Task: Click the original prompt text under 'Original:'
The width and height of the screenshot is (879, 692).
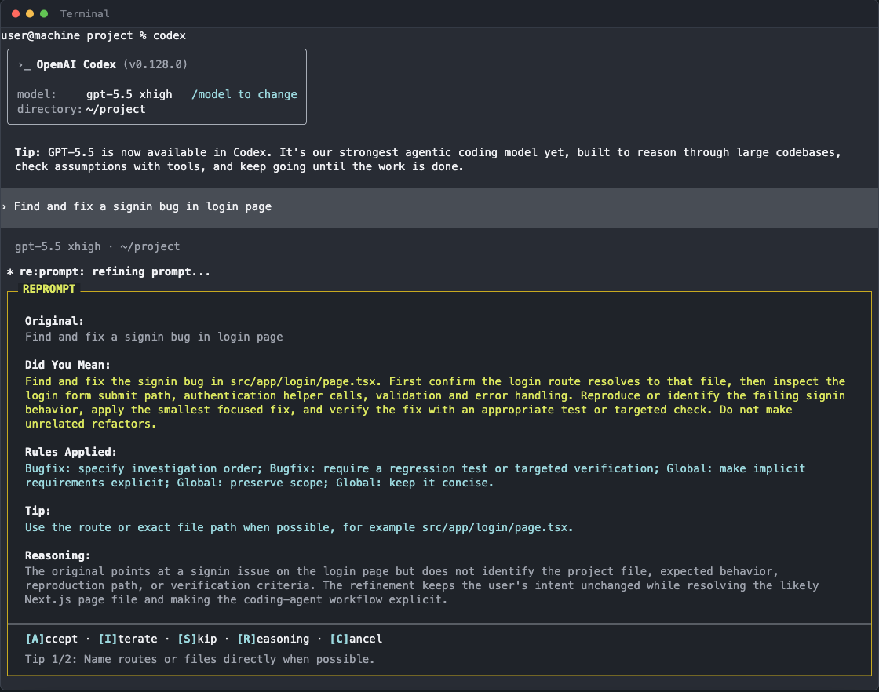Action: point(154,337)
